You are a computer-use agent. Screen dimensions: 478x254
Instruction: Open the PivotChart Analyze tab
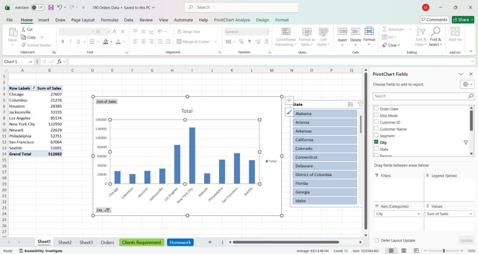tap(232, 20)
